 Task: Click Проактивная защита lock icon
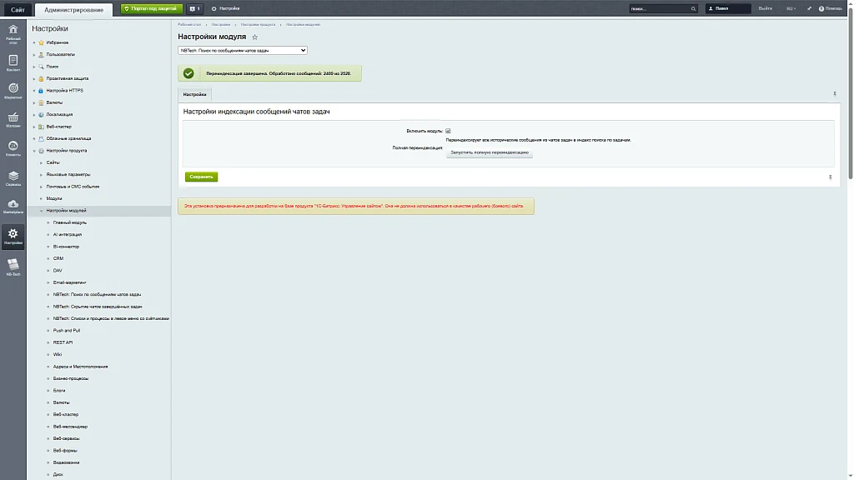click(x=41, y=78)
